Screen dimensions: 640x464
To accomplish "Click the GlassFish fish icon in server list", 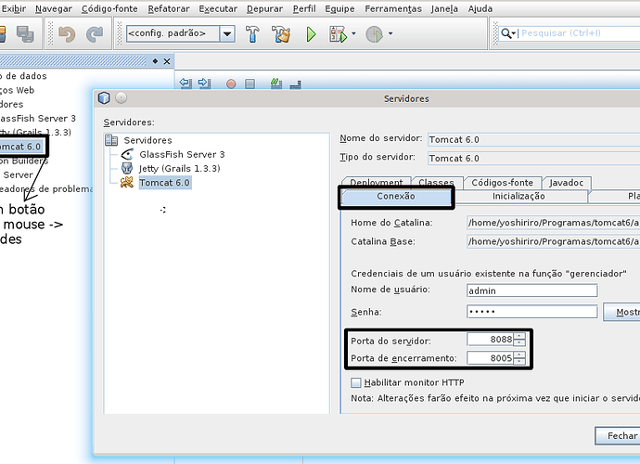I will click(x=127, y=154).
